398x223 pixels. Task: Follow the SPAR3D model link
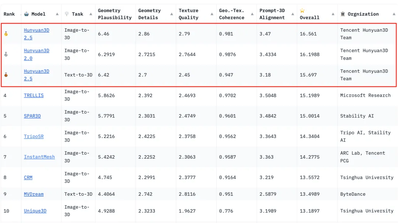(x=32, y=116)
